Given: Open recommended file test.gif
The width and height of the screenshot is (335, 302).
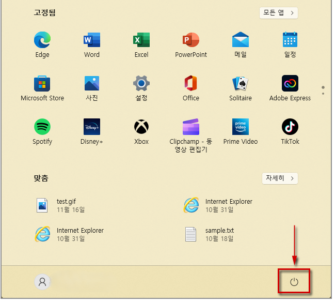Looking at the screenshot, I should (61, 205).
